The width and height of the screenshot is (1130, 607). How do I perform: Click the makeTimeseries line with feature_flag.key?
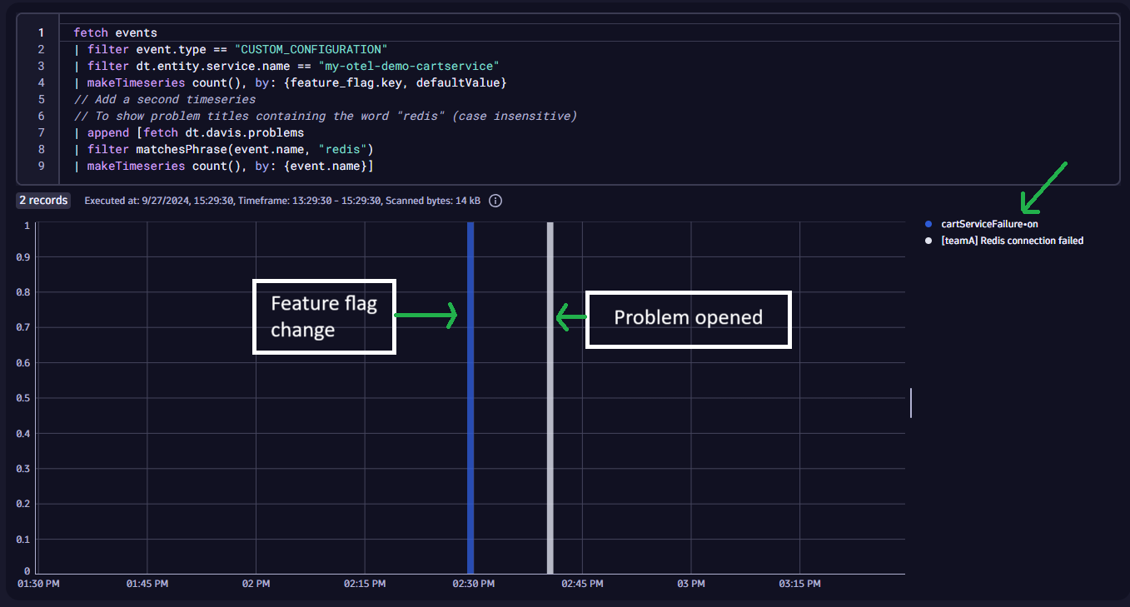(x=290, y=82)
